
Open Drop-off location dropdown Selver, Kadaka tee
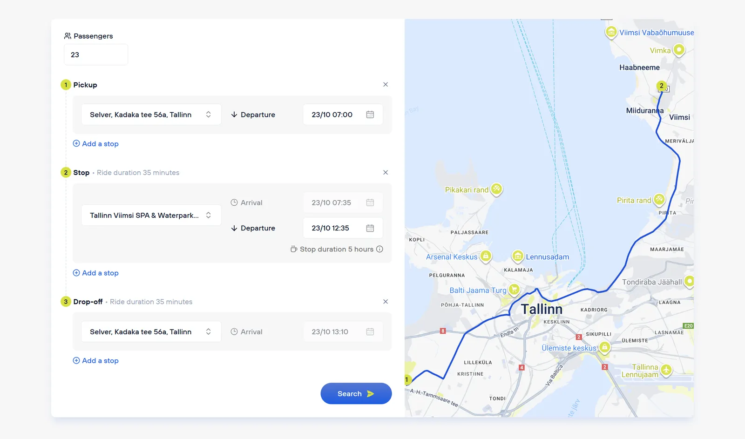click(x=151, y=332)
